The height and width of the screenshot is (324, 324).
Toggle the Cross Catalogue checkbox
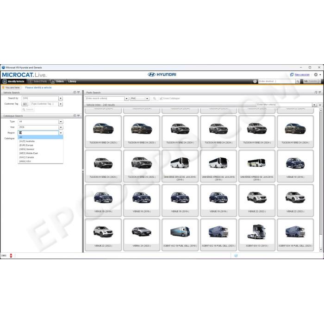[161, 99]
